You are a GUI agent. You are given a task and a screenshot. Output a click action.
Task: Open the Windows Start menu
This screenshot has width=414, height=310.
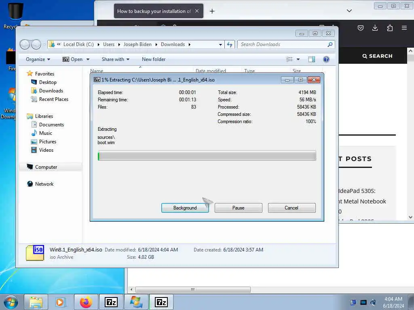coord(11,302)
